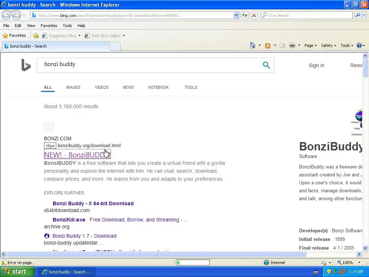Open the address bar dropdown arrow
369x277 pixels.
coord(236,15)
